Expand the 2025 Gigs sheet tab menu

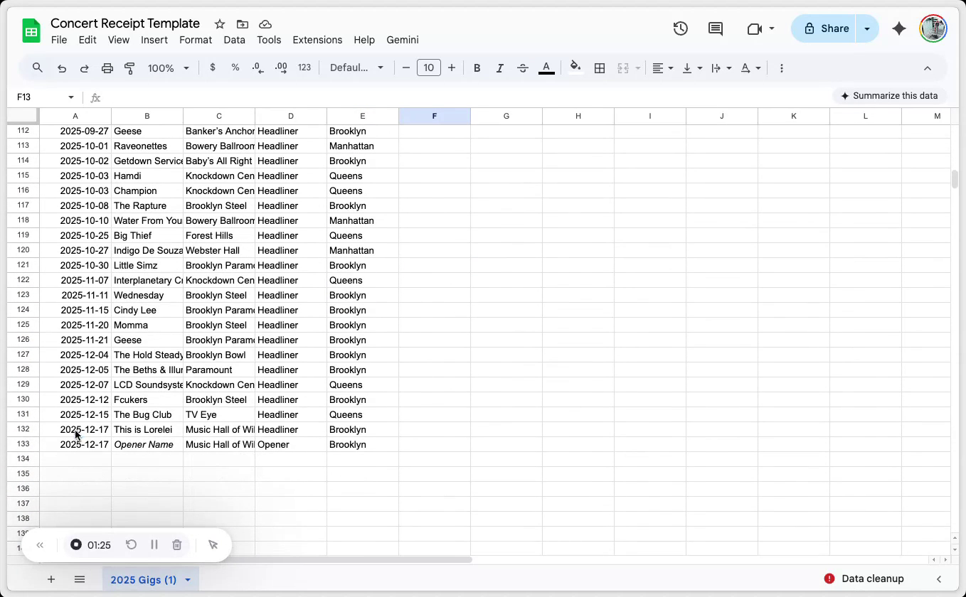coord(188,580)
